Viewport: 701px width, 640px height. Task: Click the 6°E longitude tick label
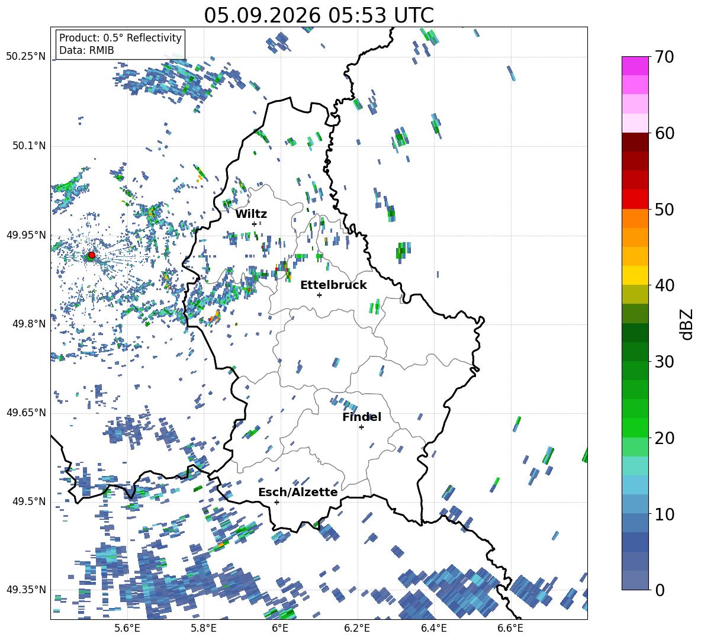280,628
